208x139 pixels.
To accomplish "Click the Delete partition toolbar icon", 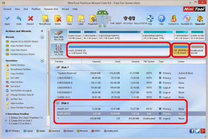I will click(x=58, y=18).
